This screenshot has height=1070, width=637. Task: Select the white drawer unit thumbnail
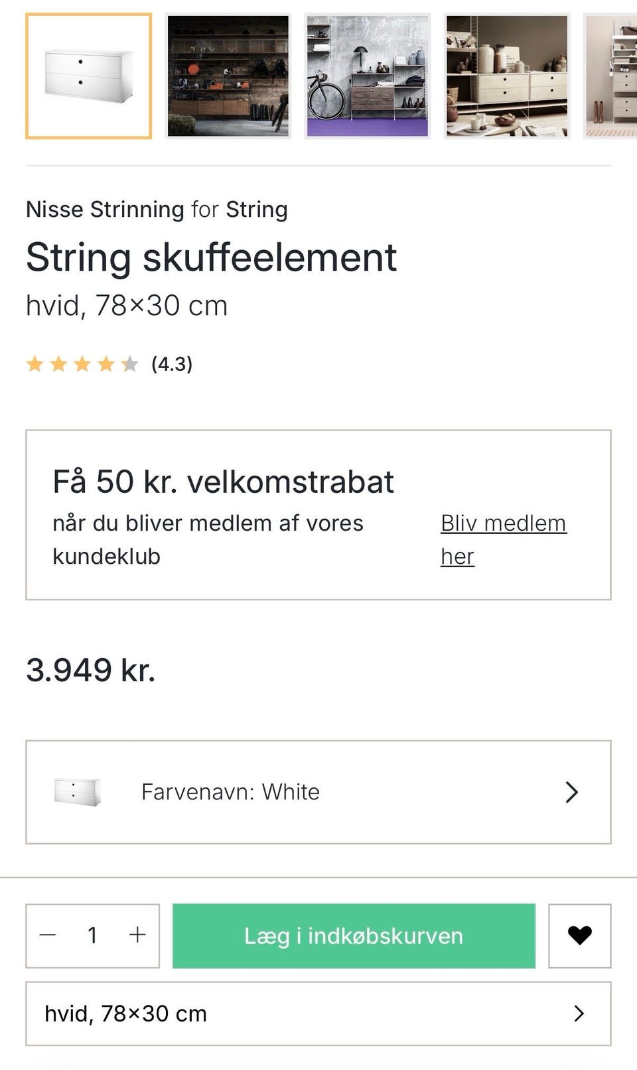pos(89,76)
